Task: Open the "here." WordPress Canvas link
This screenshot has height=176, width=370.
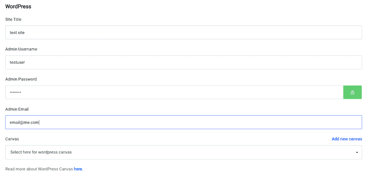Action: (78, 169)
